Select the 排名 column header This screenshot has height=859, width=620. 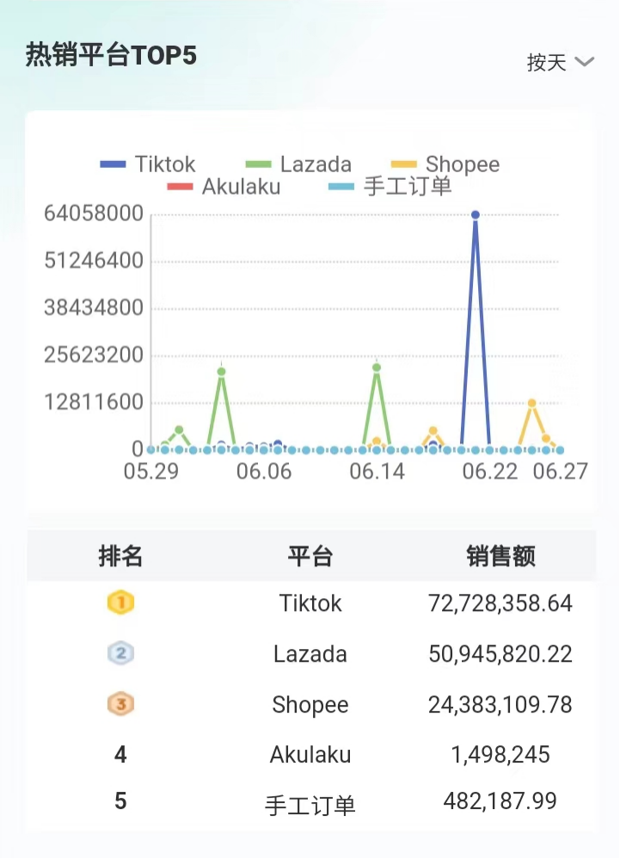pos(120,555)
